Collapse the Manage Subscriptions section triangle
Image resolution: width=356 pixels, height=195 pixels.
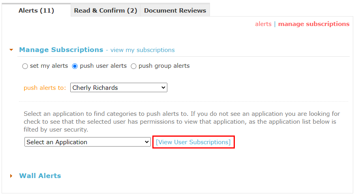[x=11, y=50]
